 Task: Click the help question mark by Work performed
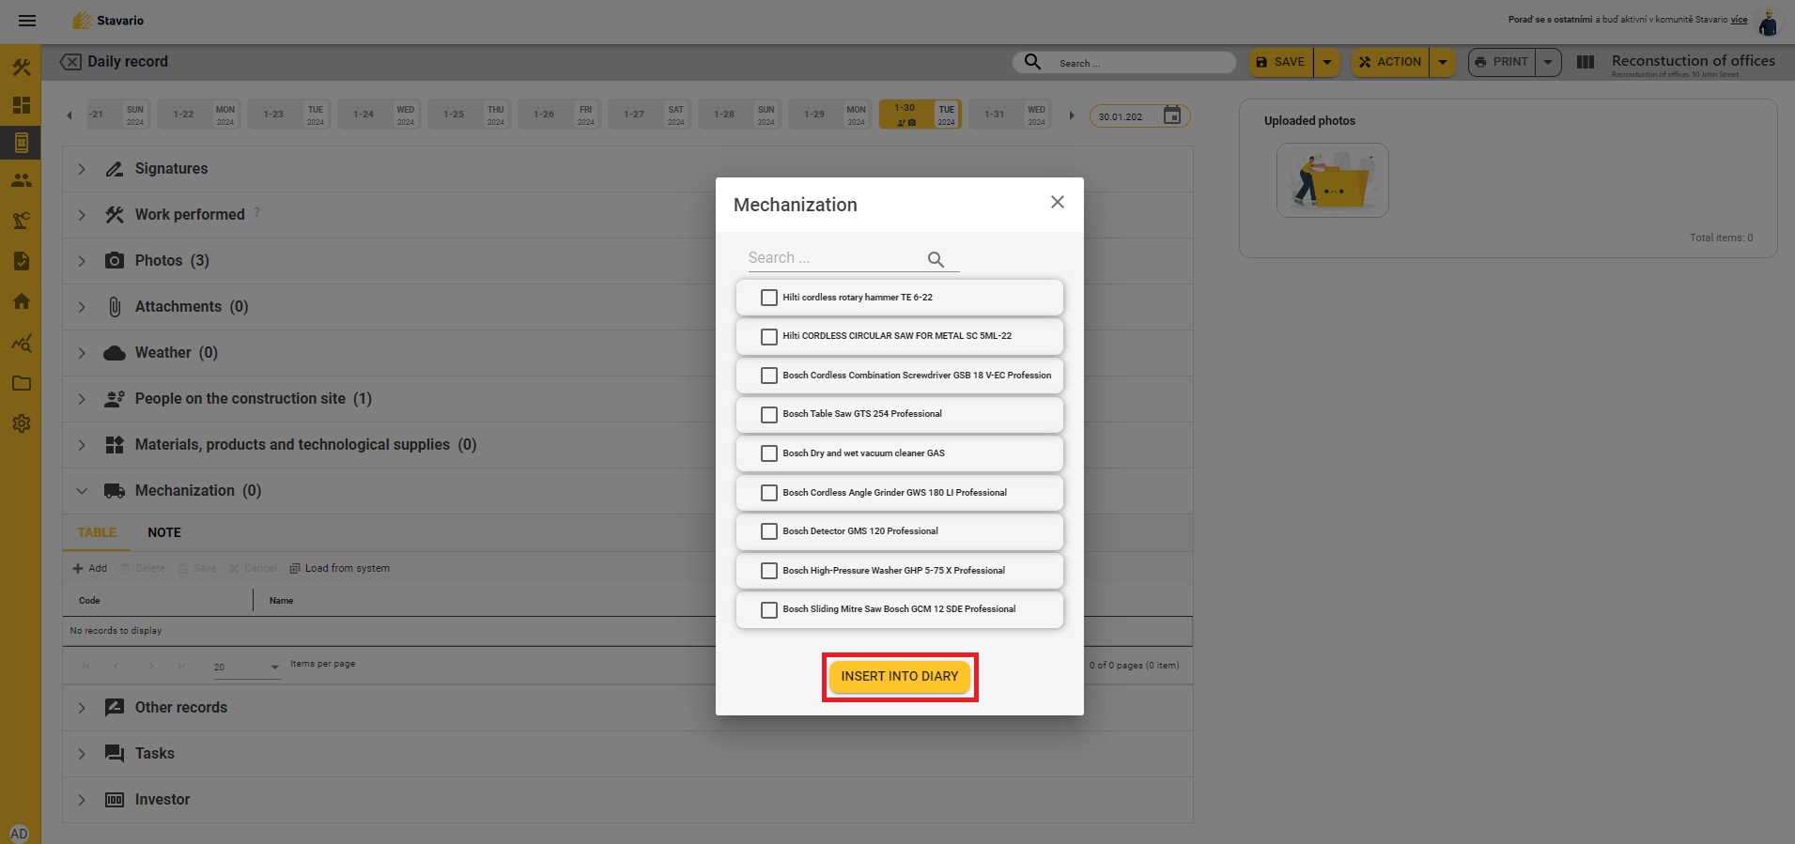[x=257, y=212]
